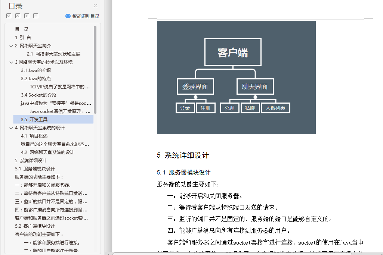Click the blue 智能识别目录 icon

[68, 16]
